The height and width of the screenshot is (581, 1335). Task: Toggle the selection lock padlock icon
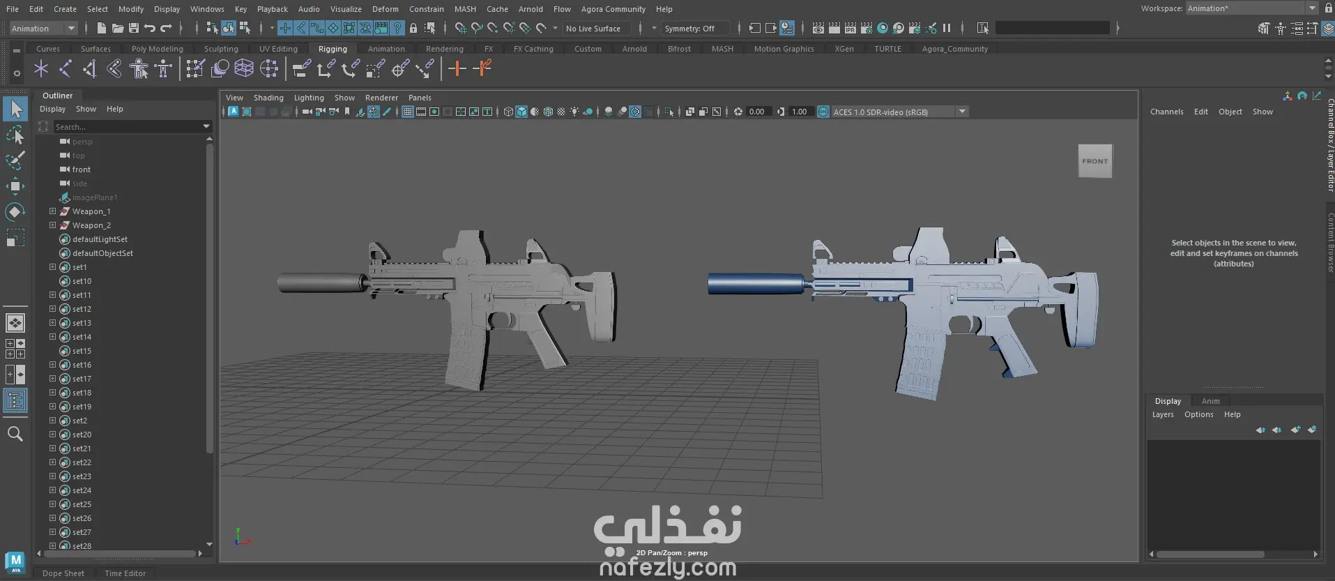tap(413, 28)
